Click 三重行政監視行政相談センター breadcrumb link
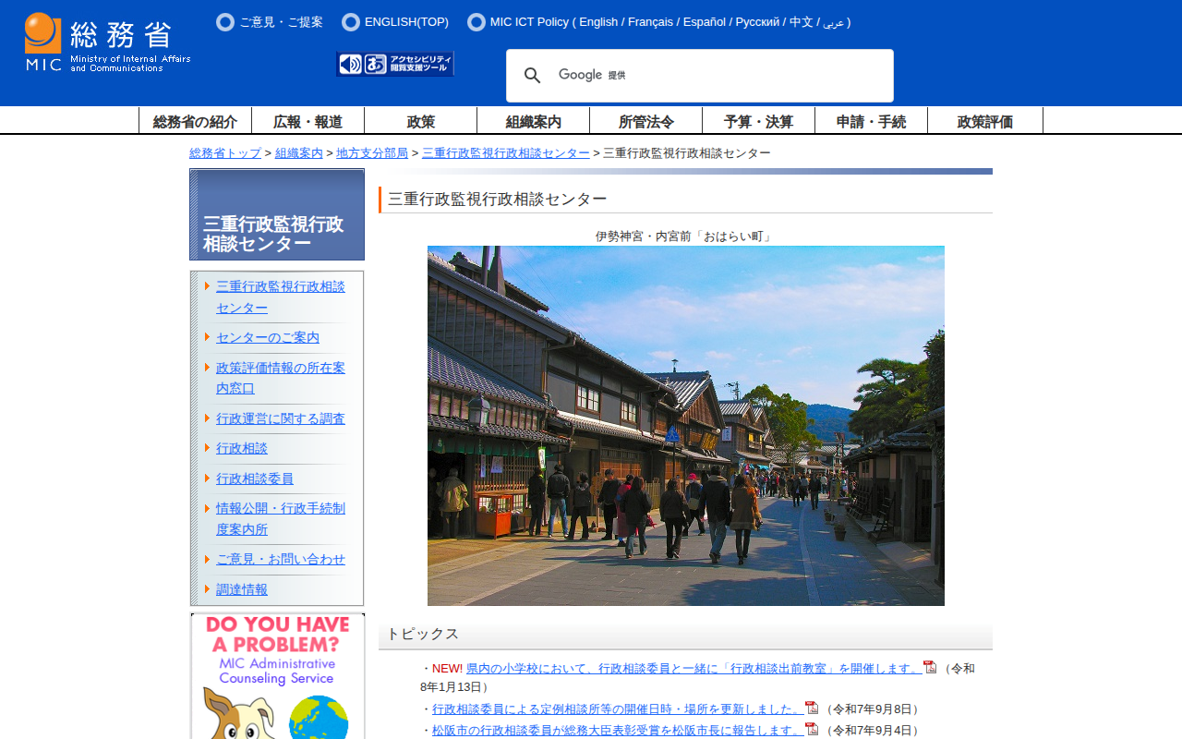Viewport: 1182px width, 739px height. click(x=506, y=153)
